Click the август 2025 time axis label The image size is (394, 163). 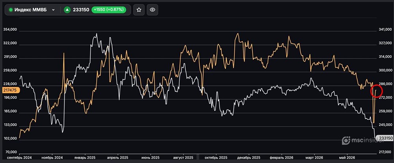183,158
